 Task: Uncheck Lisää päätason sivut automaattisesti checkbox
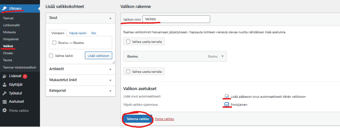[227, 97]
